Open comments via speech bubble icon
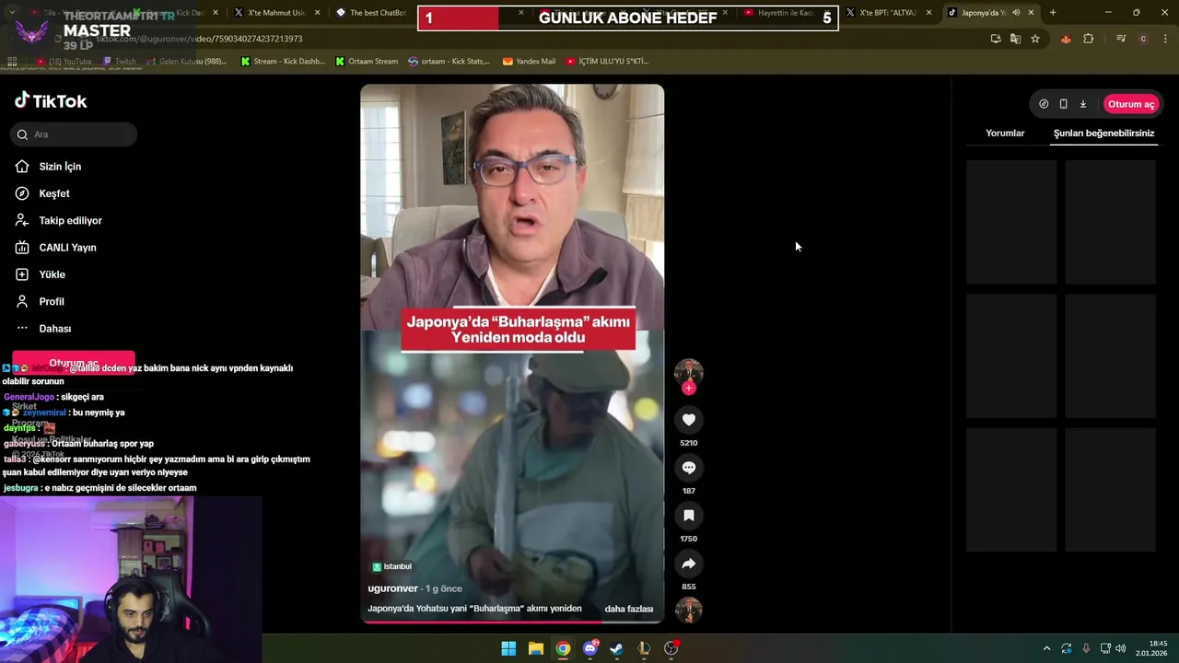The height and width of the screenshot is (663, 1179). [688, 468]
